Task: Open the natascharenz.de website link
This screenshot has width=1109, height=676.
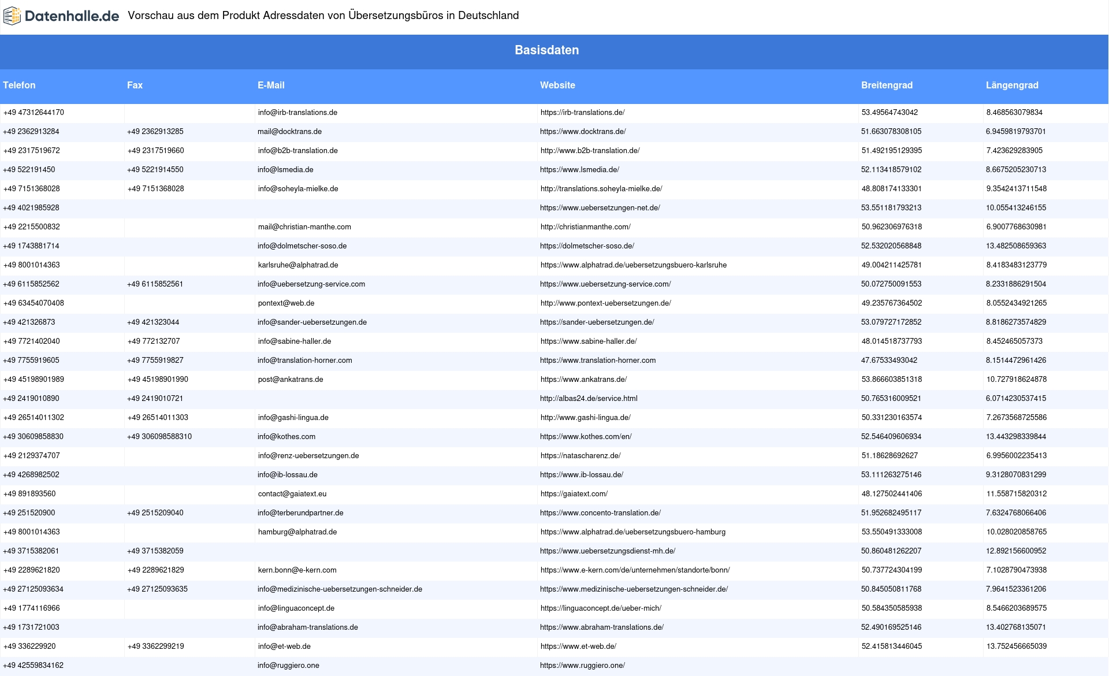Action: click(x=580, y=456)
